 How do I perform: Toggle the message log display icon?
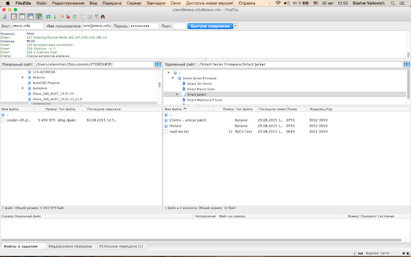(x=14, y=17)
